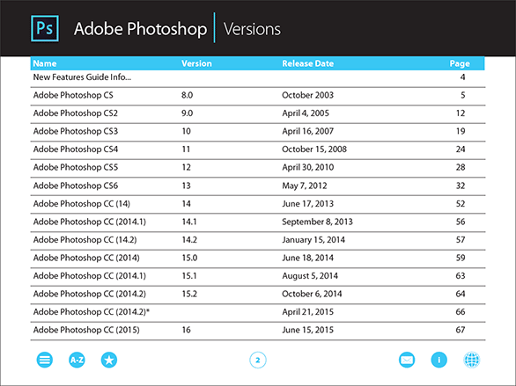The image size is (516, 386).
Task: Click the Version column header
Action: pyautogui.click(x=196, y=63)
